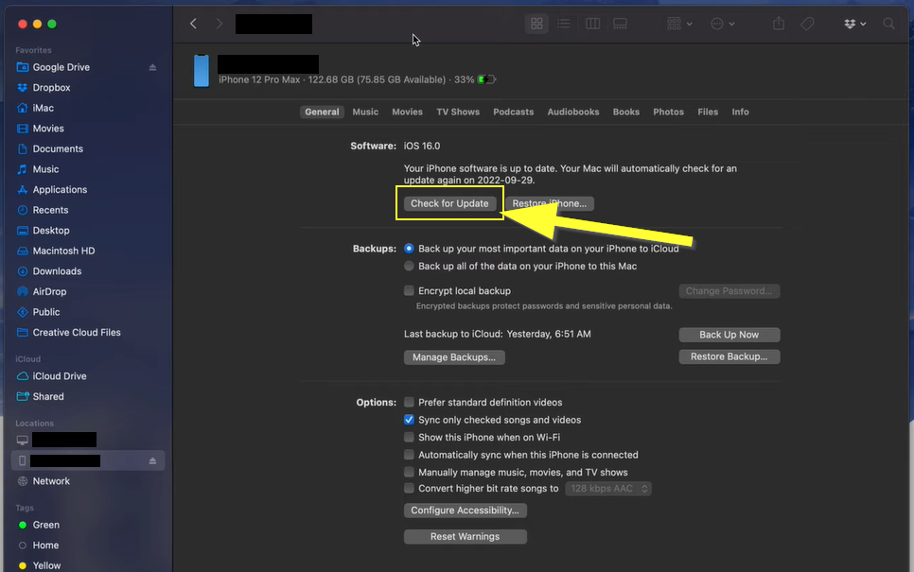Enable Automatically sync when iPhone connected
This screenshot has width=914, height=572.
[x=409, y=455]
